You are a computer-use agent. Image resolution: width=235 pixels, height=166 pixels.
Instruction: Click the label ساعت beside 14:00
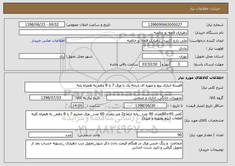93,106
